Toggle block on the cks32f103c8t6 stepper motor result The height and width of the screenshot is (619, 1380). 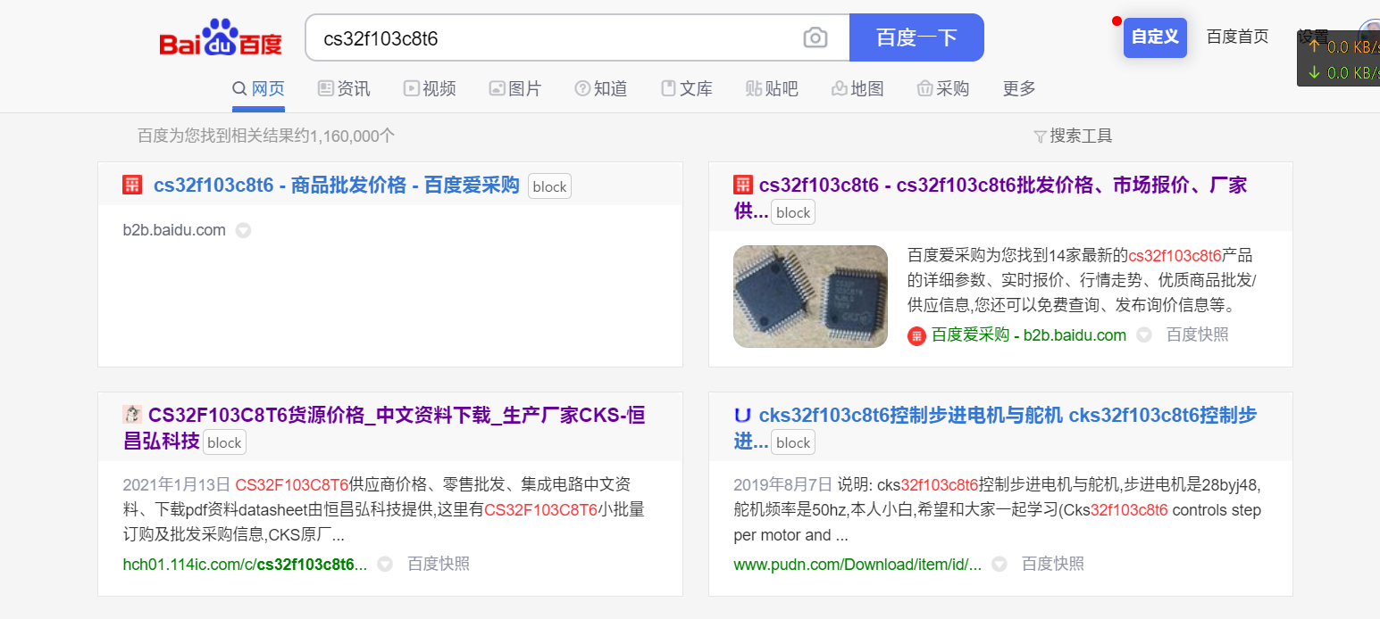pos(791,442)
